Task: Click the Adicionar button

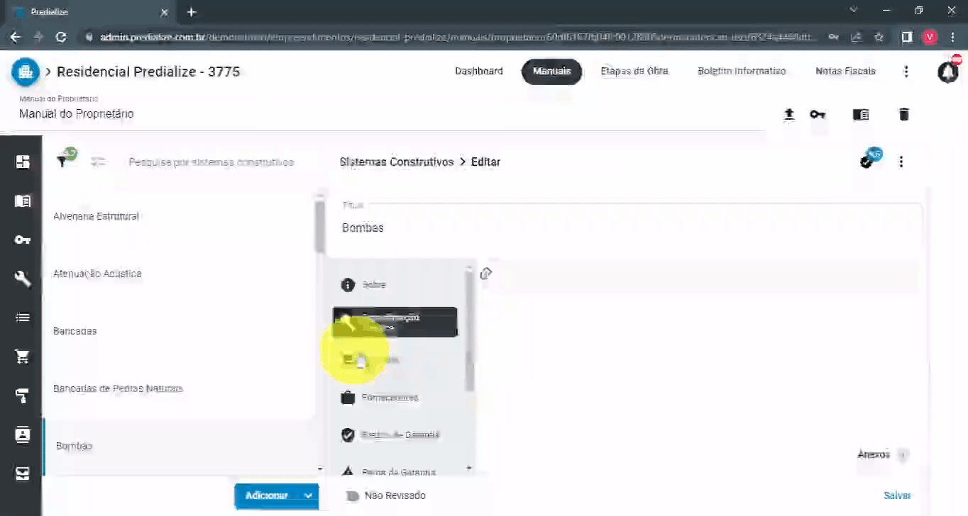Action: pos(266,496)
